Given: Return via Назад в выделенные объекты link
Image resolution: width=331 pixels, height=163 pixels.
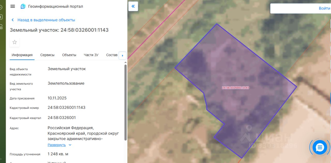Looking at the screenshot, I should [x=46, y=20].
